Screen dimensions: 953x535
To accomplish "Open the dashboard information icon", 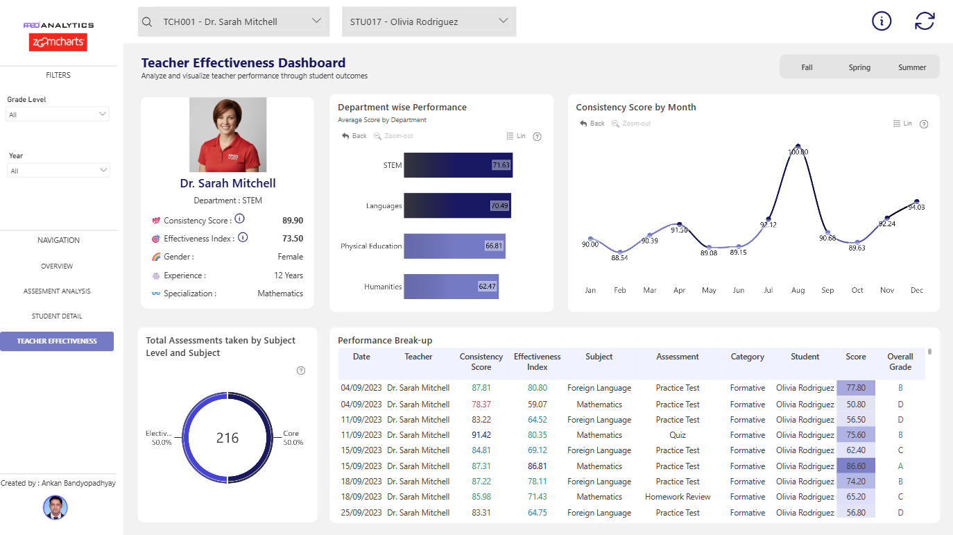I will [x=882, y=21].
